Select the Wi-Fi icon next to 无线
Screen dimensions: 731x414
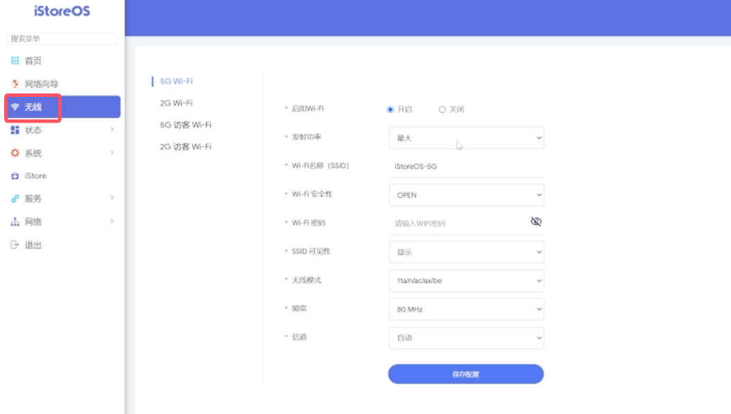pyautogui.click(x=15, y=107)
